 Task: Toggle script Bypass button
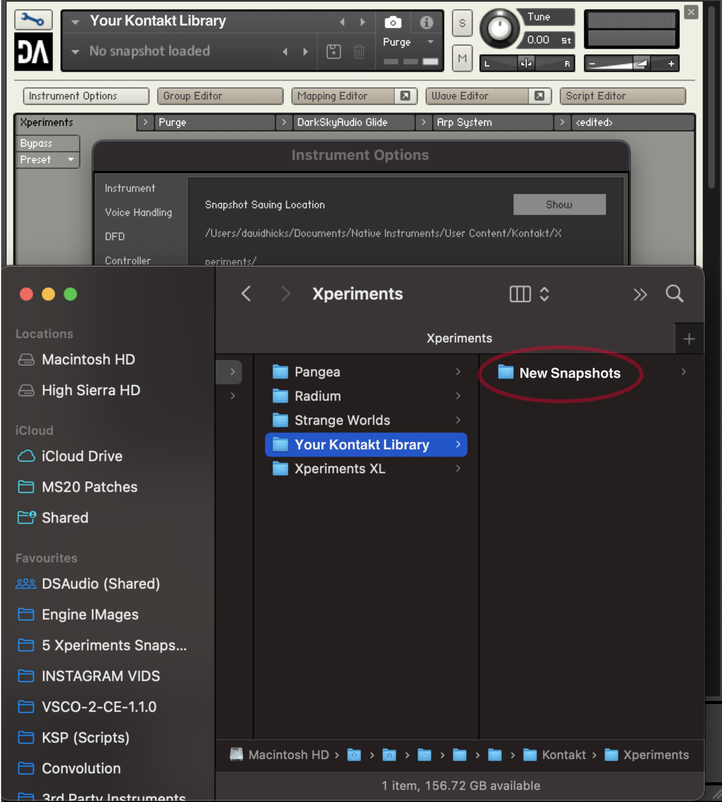tap(47, 143)
